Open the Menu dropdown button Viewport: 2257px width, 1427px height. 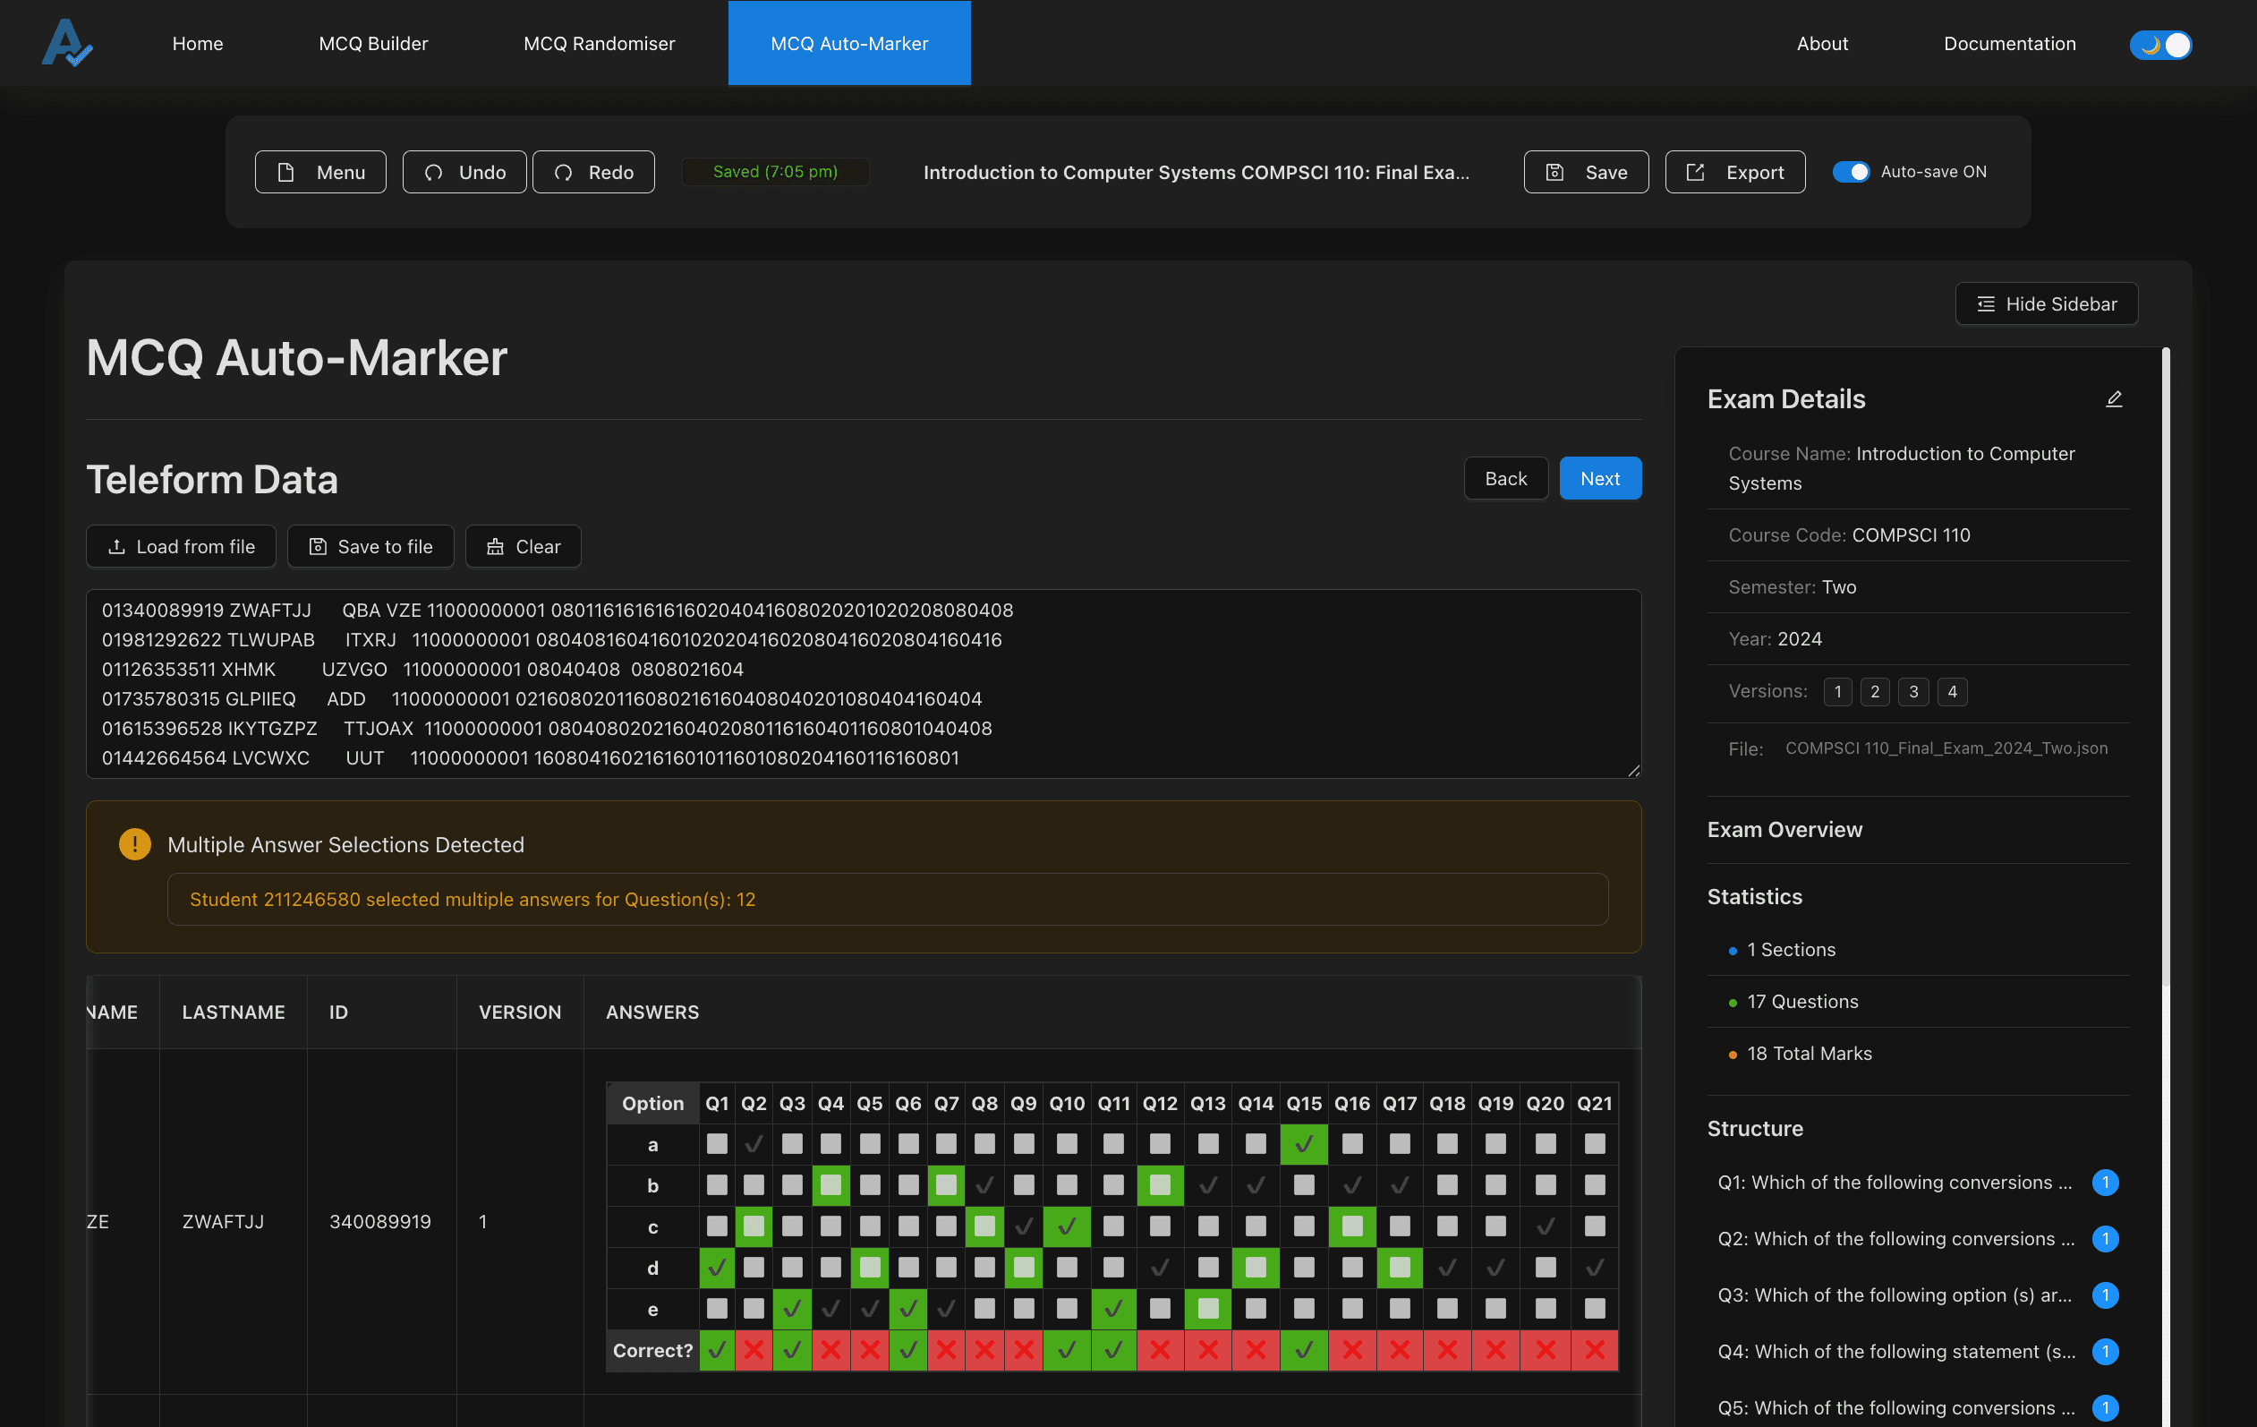click(x=320, y=173)
